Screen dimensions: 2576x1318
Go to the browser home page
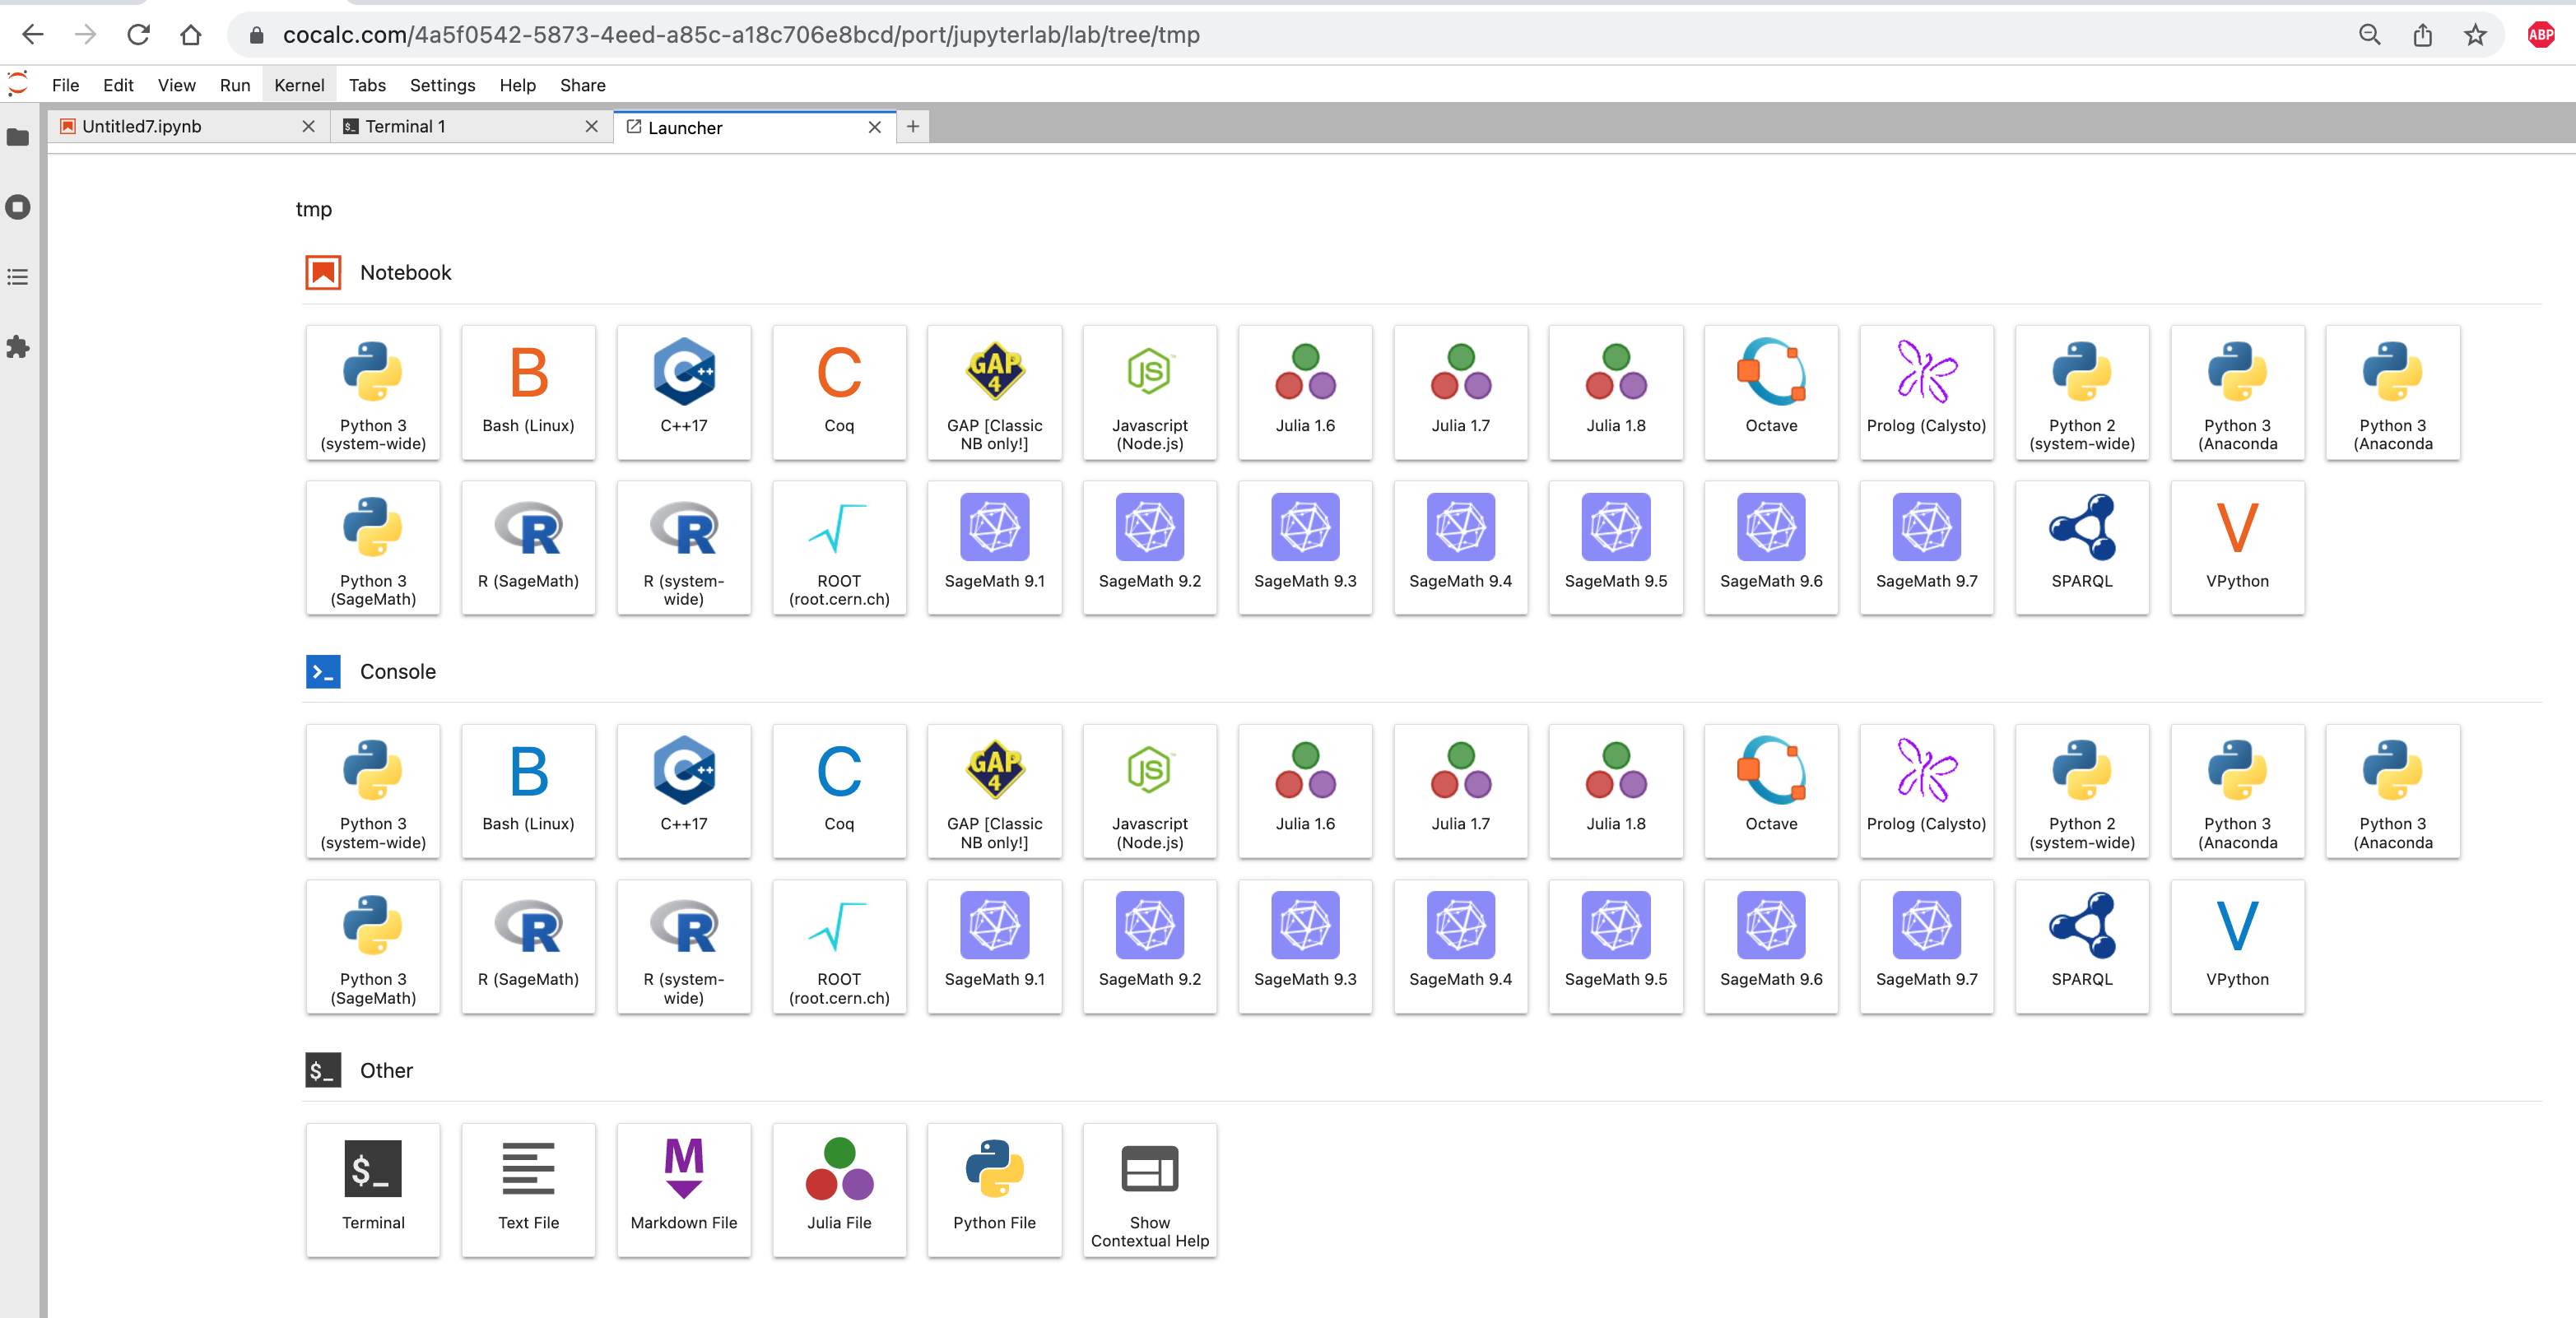click(x=190, y=35)
